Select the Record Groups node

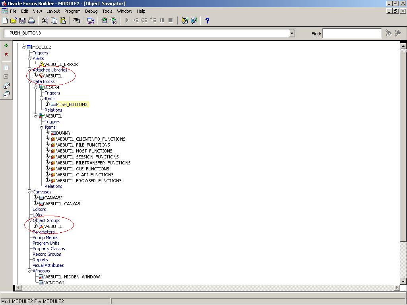[x=47, y=254]
